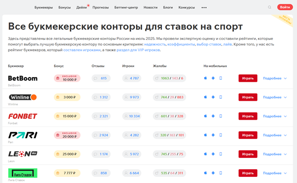
Task: Click the Leon logo
Action: pyautogui.click(x=23, y=154)
